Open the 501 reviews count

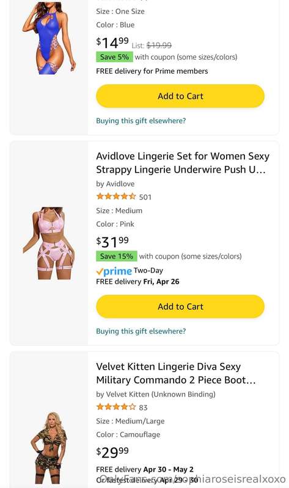point(145,197)
